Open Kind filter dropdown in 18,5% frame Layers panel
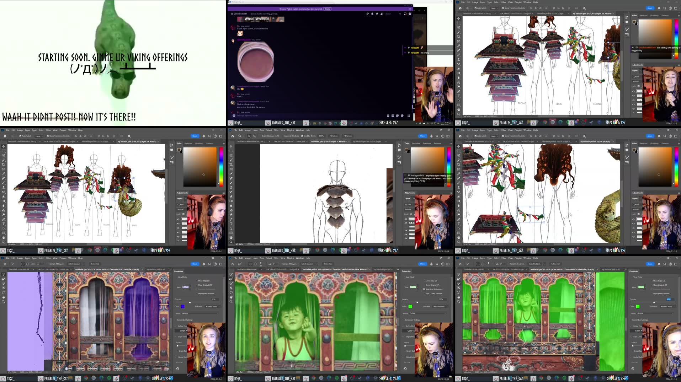 click(181, 205)
